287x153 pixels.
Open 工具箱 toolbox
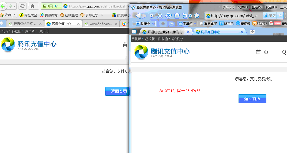186,24
